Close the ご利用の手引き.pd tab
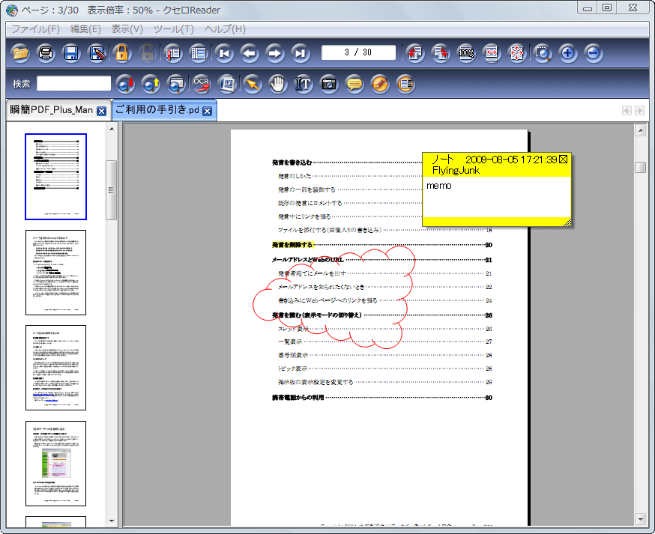This screenshot has height=534, width=655. (x=207, y=111)
